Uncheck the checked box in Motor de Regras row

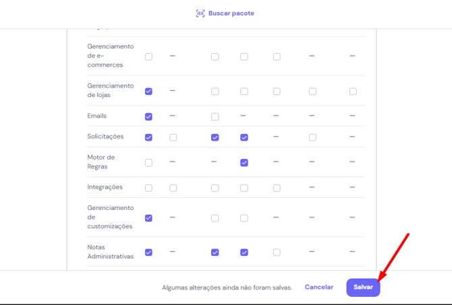244,162
